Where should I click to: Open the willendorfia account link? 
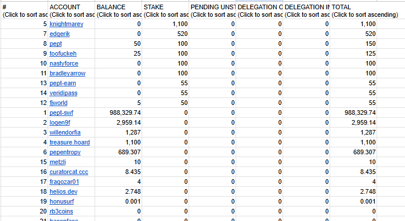coord(65,132)
